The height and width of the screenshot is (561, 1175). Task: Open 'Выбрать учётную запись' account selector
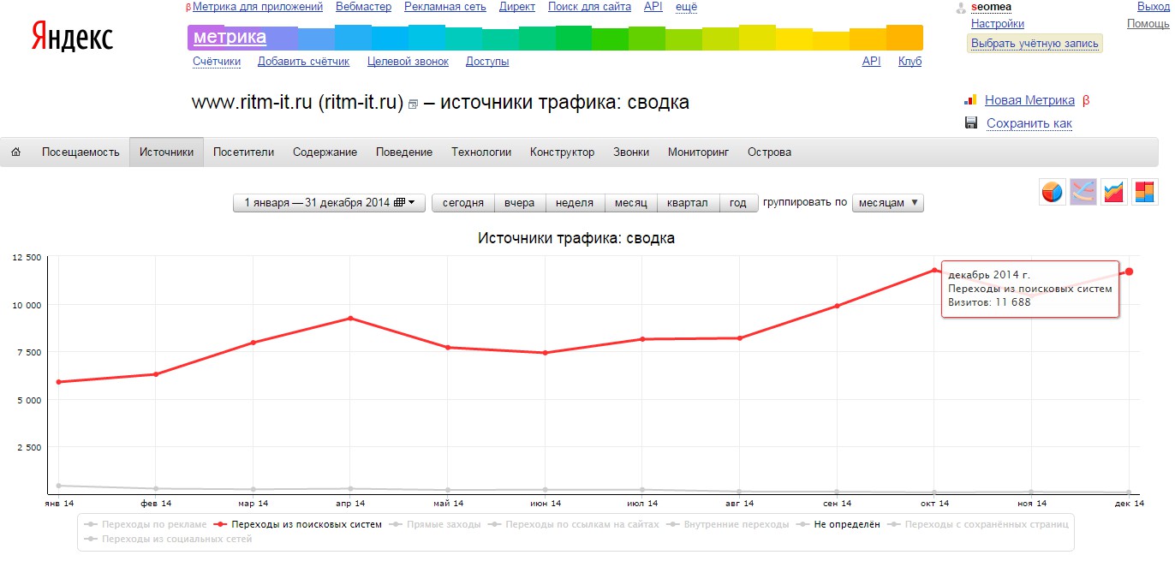pos(1035,44)
